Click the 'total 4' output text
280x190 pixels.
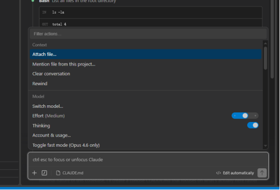pos(59,24)
